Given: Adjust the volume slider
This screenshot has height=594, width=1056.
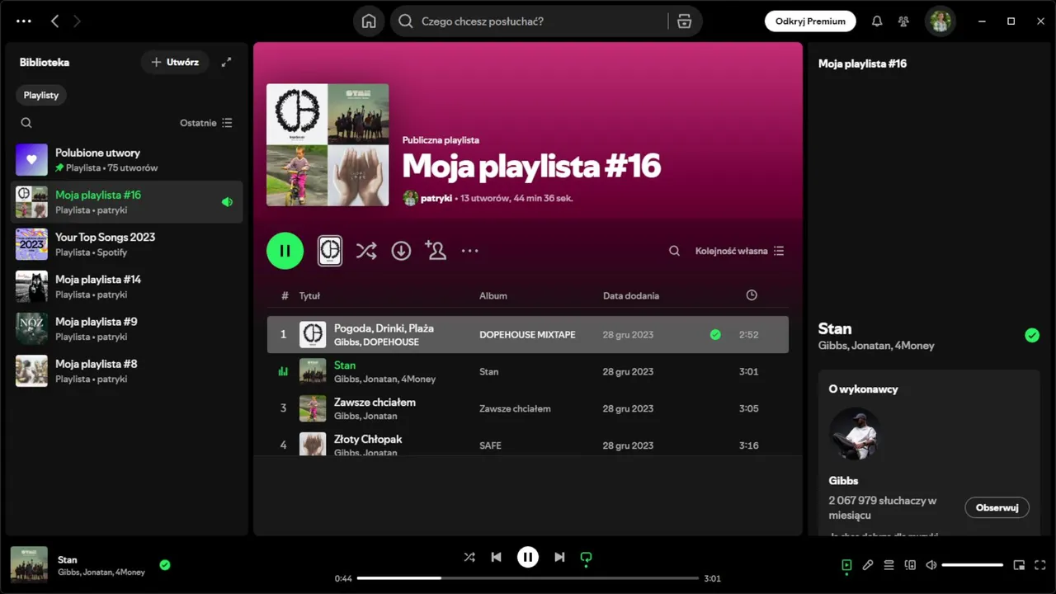Looking at the screenshot, I should tap(972, 565).
